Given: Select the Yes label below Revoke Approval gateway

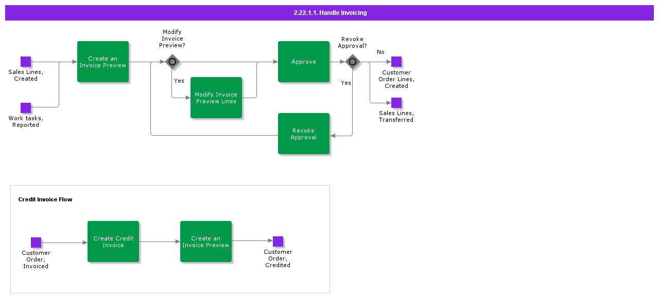Looking at the screenshot, I should (346, 83).
